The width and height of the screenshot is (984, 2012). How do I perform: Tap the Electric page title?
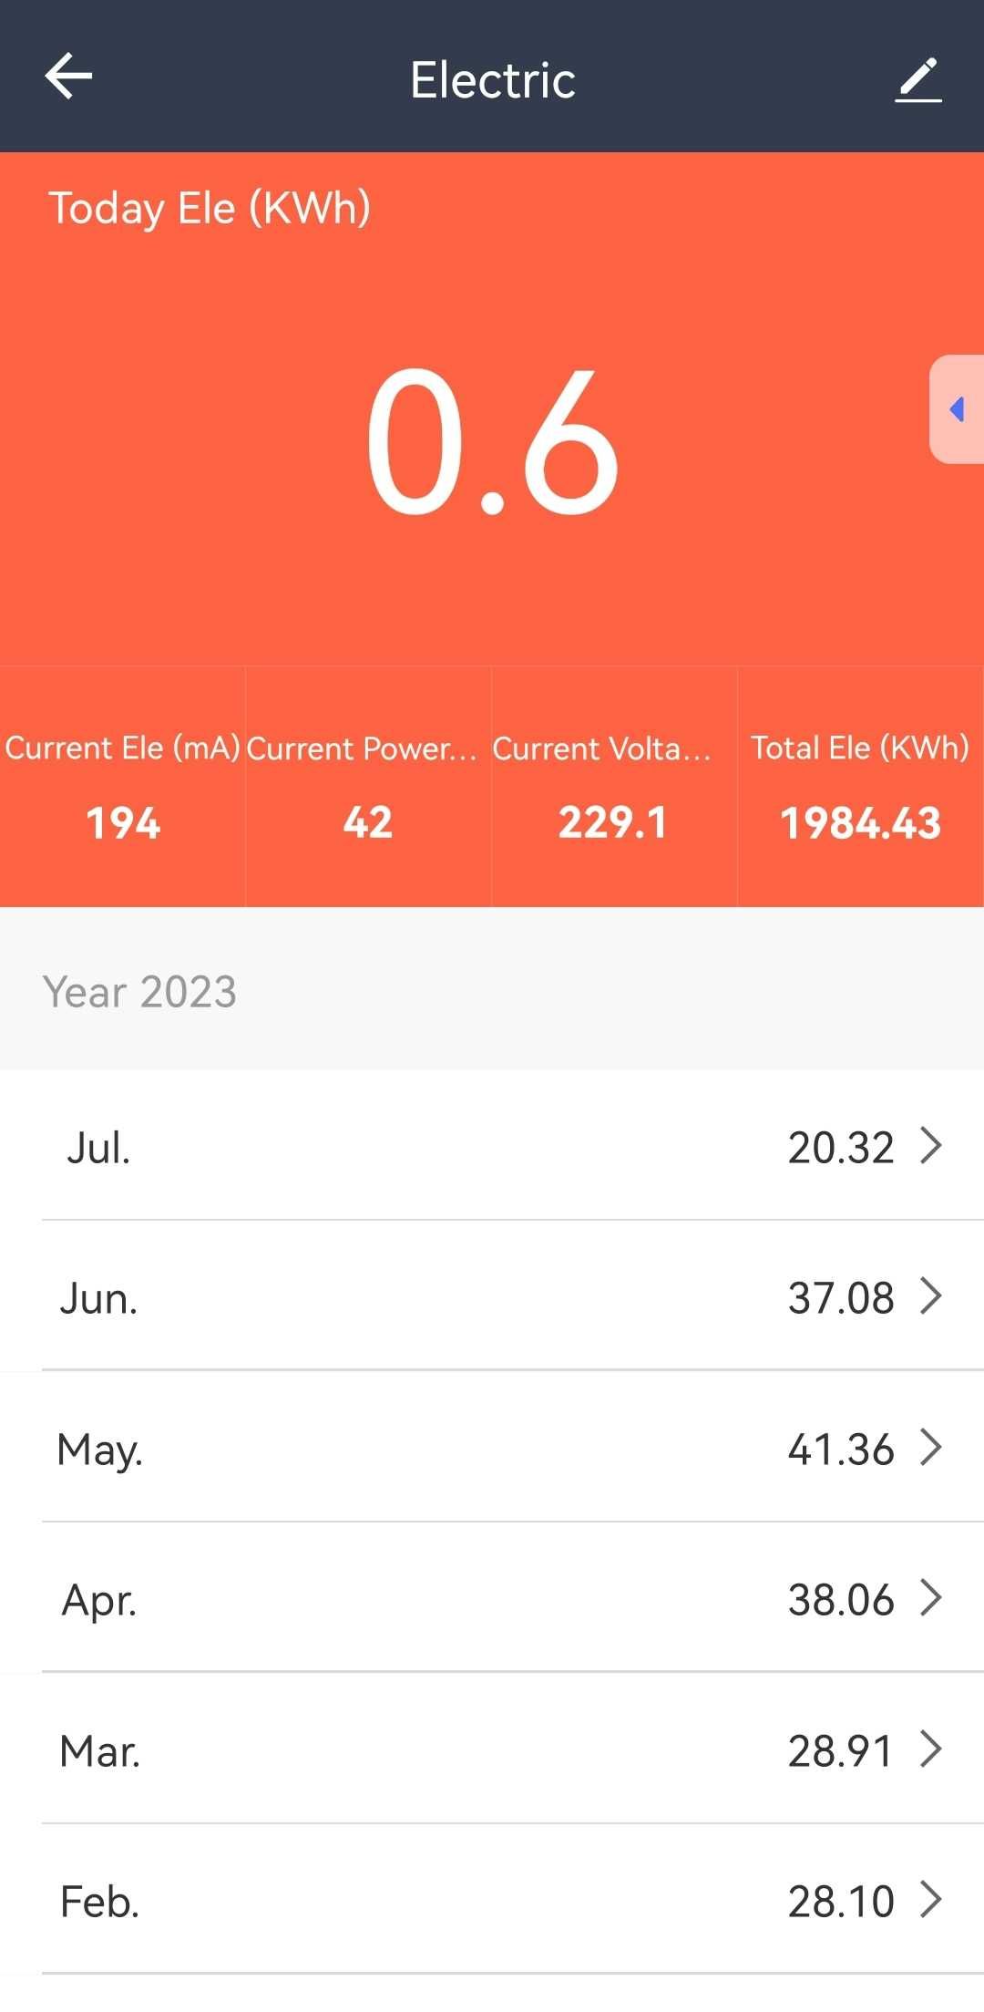point(493,80)
